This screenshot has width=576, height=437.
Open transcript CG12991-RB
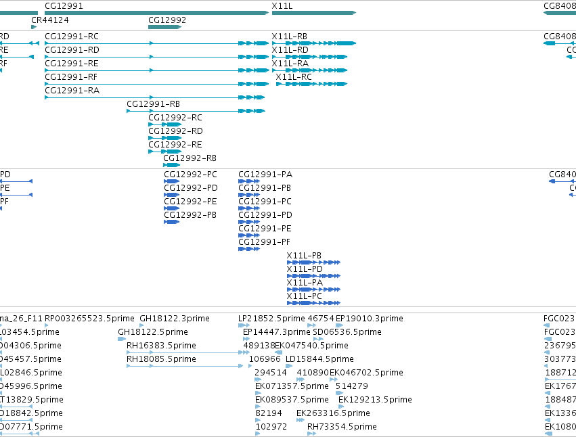tap(154, 104)
